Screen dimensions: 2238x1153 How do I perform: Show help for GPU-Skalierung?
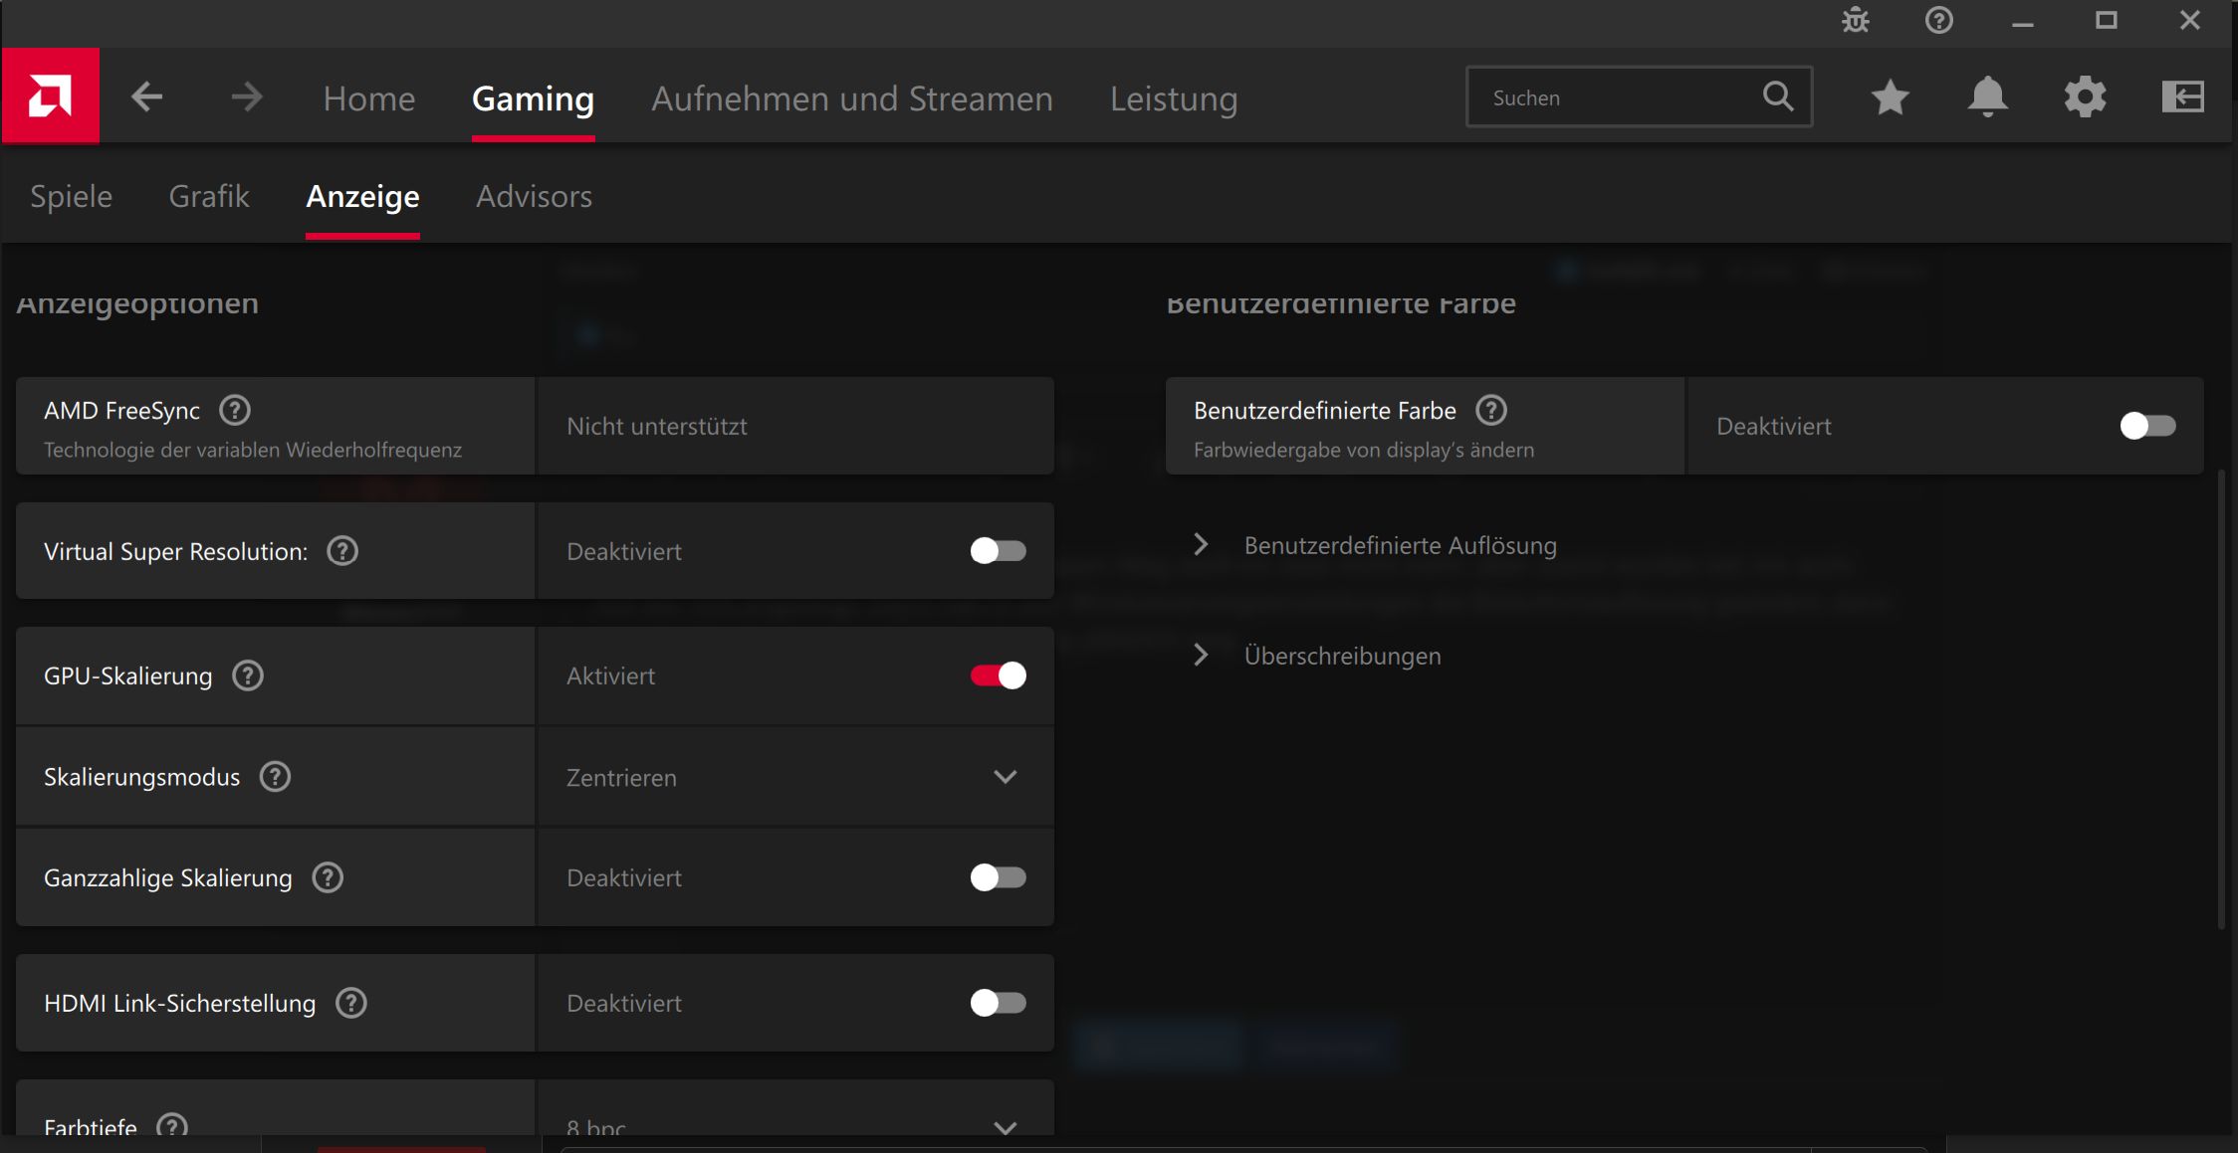[x=248, y=675]
